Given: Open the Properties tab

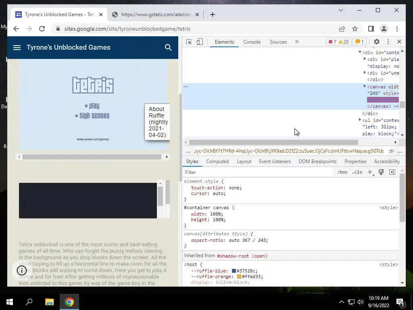Looking at the screenshot, I should point(355,161).
